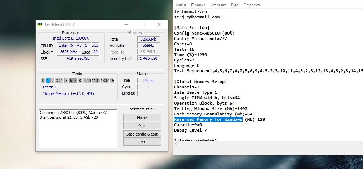Screen dimensions: 363x169
Task: Select test number 4 box
Action: point(61,80)
